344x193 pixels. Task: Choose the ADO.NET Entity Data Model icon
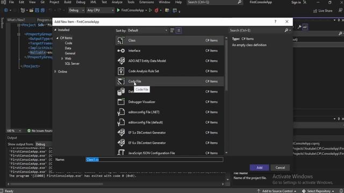pos(121,61)
